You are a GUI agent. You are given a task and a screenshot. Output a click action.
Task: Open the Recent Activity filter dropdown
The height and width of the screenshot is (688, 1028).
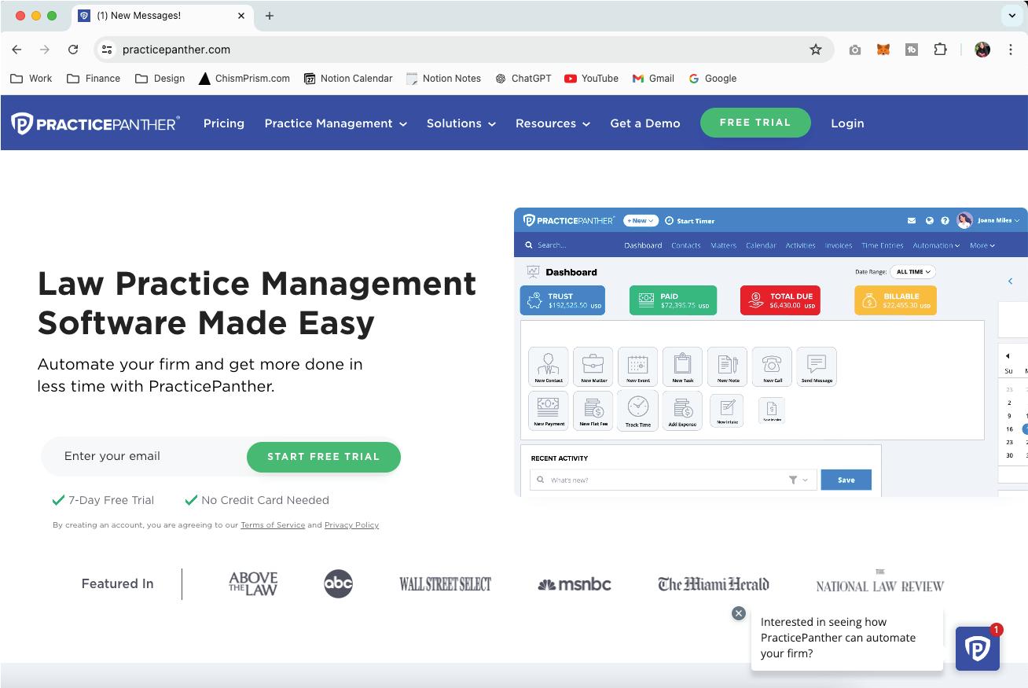pos(798,480)
